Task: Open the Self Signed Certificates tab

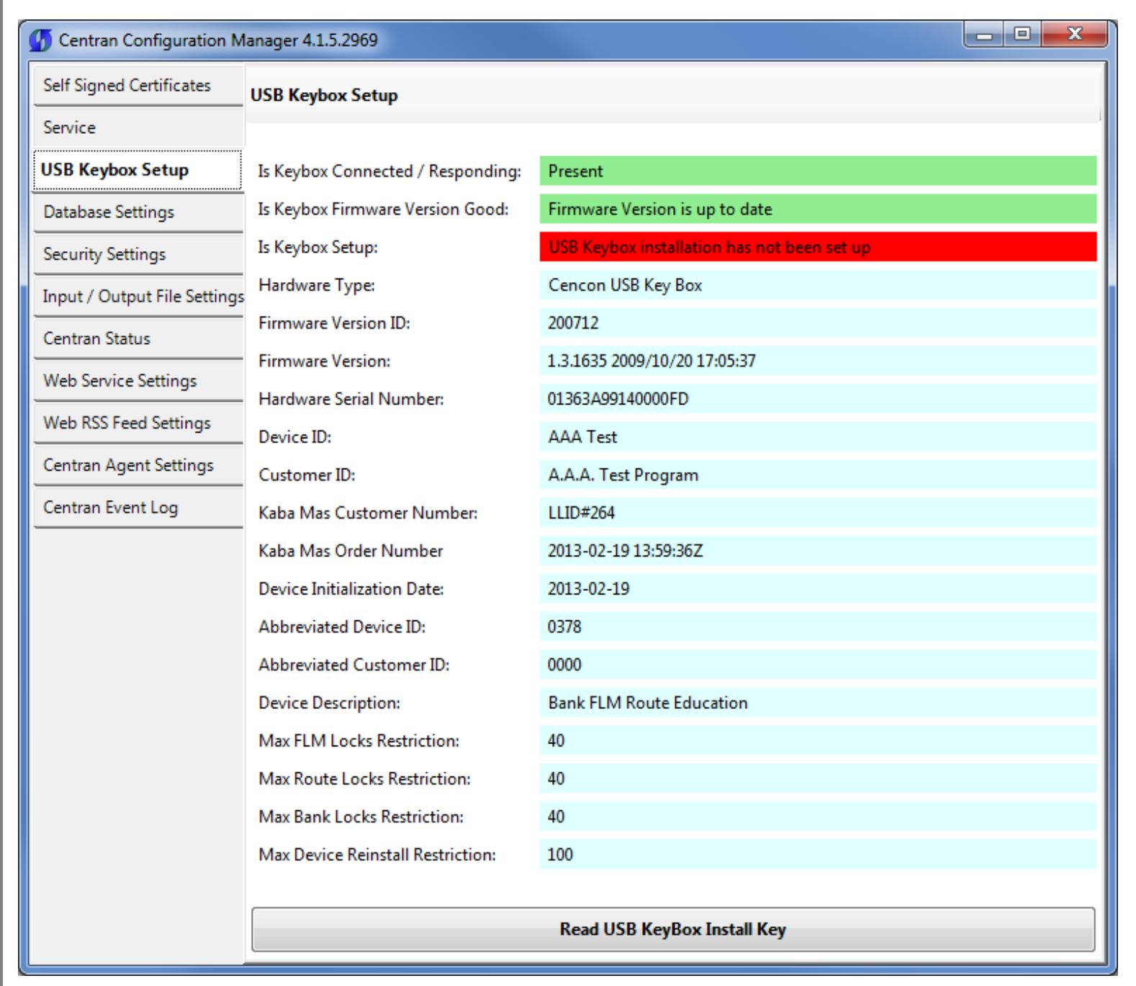Action: (x=138, y=86)
